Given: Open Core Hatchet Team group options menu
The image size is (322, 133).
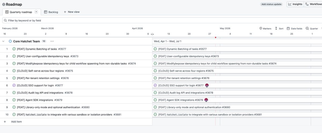Looking at the screenshot, I should click(x=52, y=41).
